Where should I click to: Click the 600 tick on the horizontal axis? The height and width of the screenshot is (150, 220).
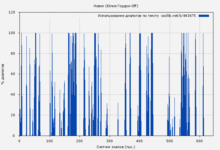click(200, 141)
